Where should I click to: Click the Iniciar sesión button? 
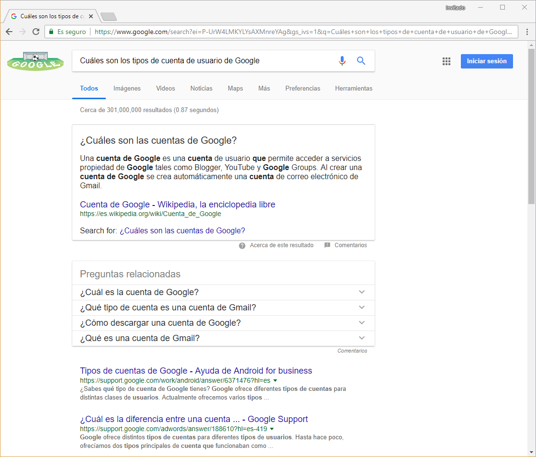(x=487, y=61)
